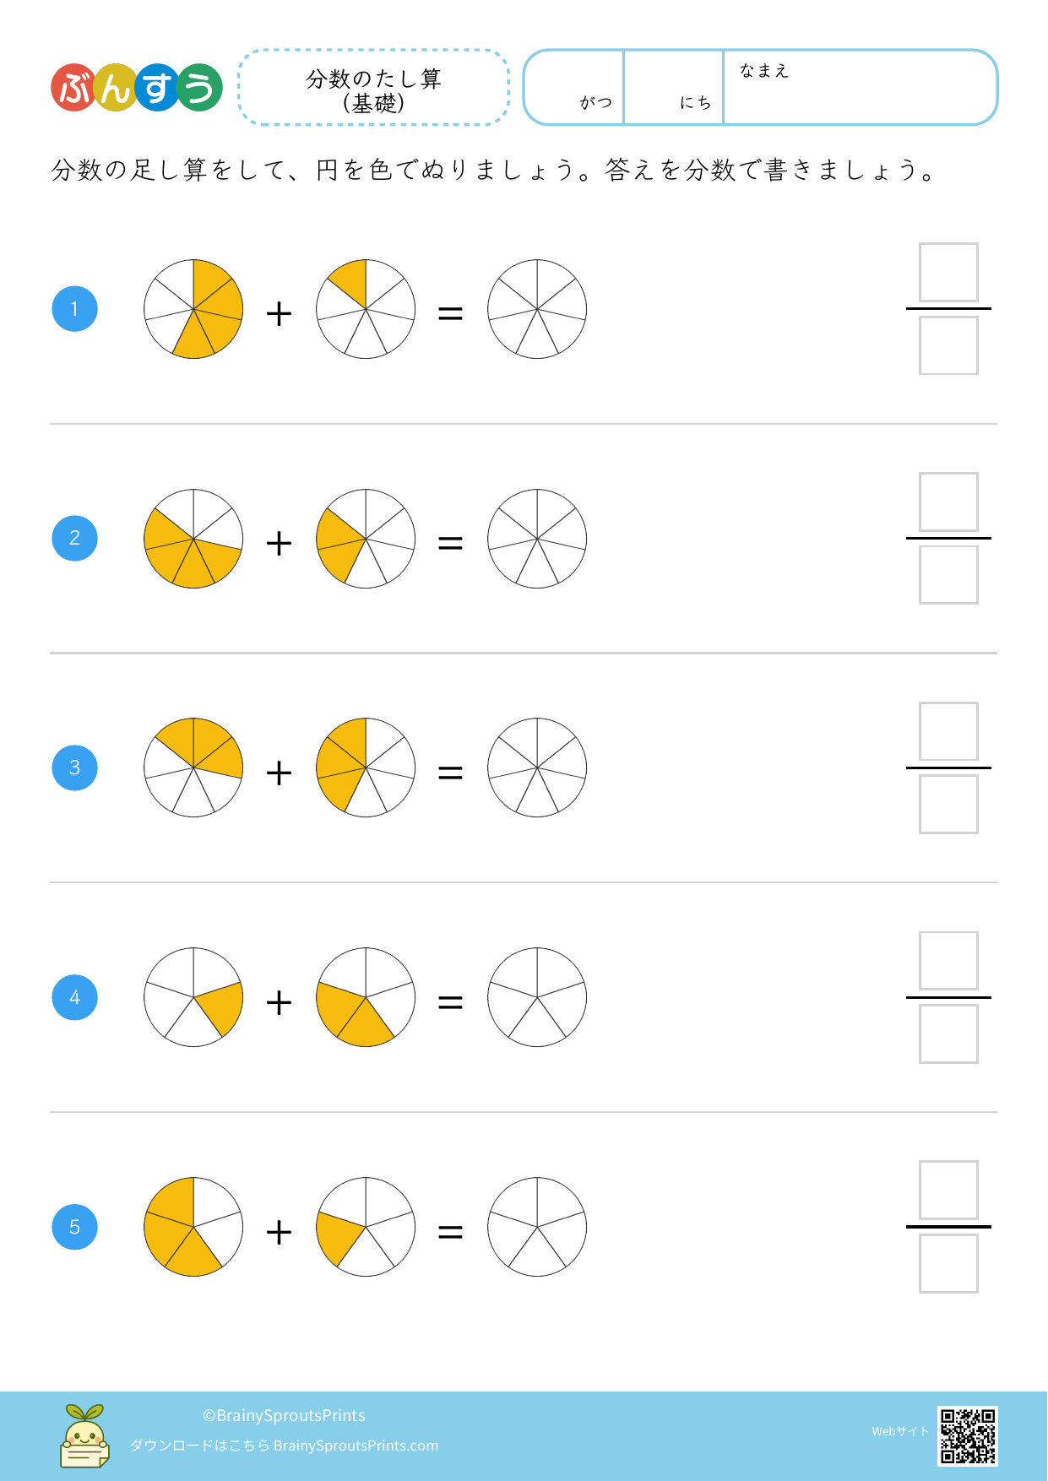
Task: Click the ぶんすう colorful logo
Action: (x=137, y=88)
